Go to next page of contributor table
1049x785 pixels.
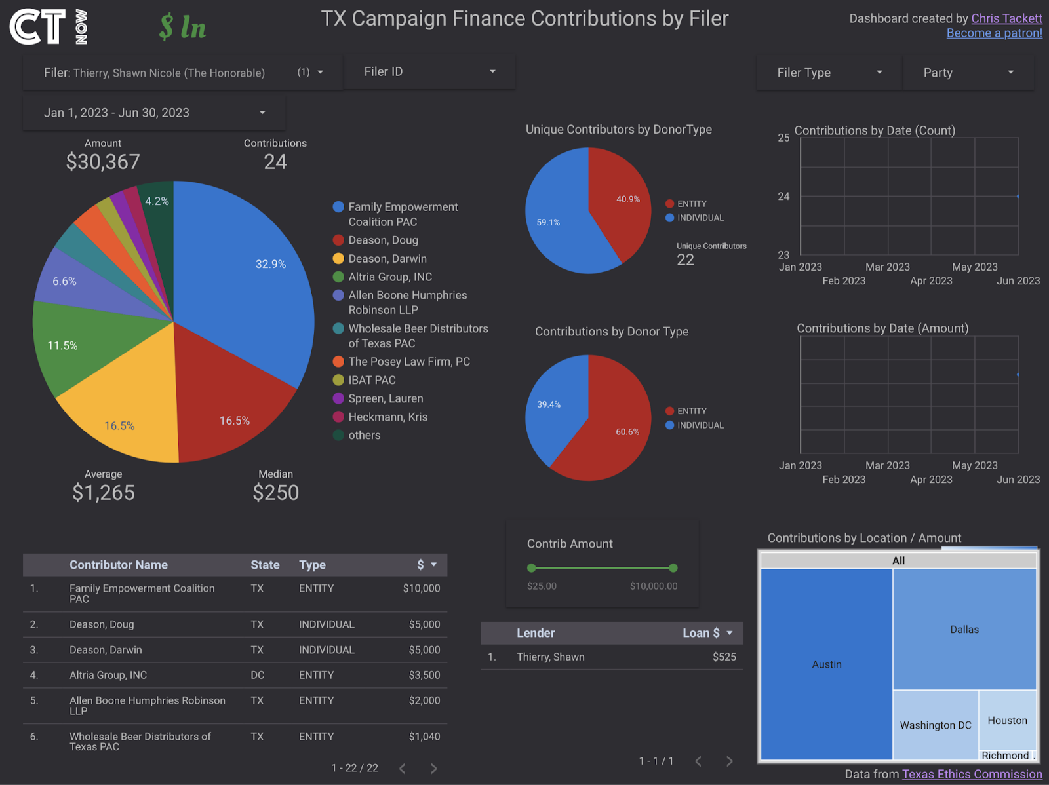[433, 769]
